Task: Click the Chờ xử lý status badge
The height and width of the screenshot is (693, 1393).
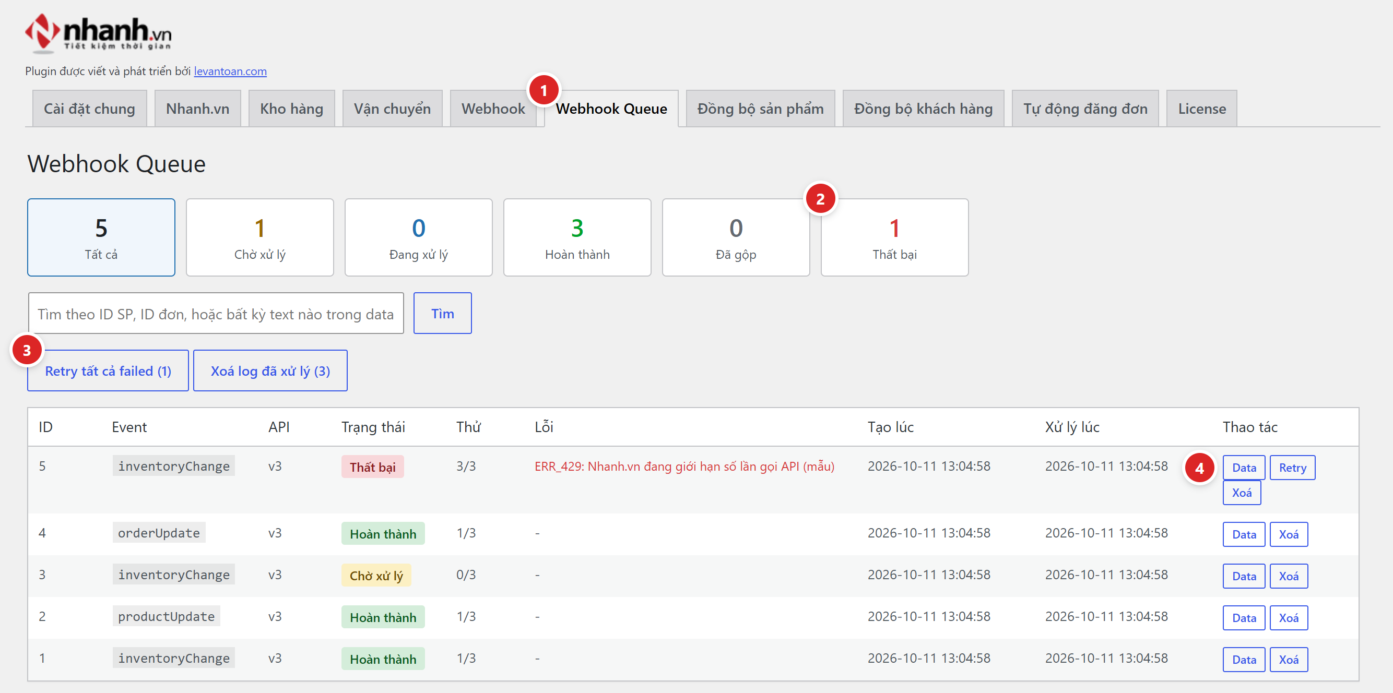Action: pyautogui.click(x=376, y=576)
